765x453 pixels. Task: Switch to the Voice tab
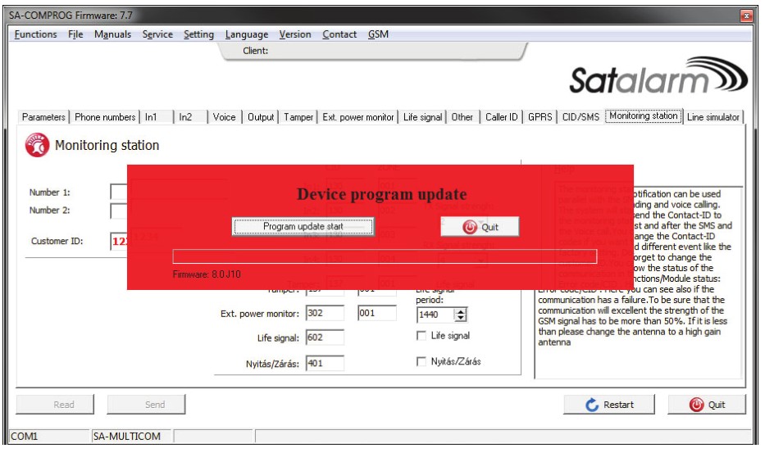point(224,117)
